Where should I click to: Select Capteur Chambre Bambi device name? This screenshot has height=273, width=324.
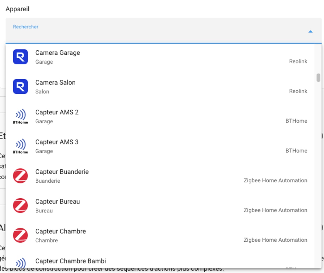(x=70, y=261)
